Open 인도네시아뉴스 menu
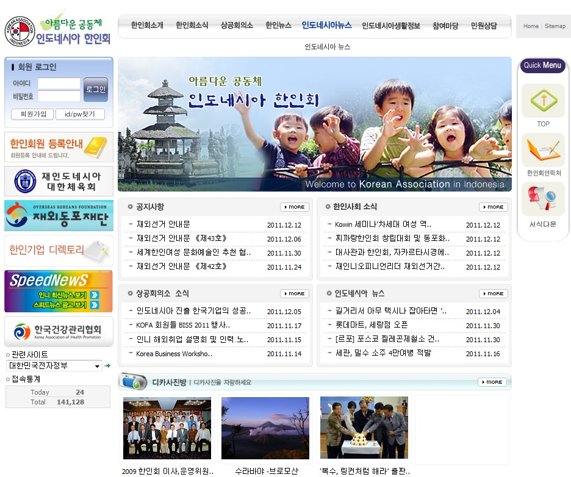571x477 pixels. click(326, 25)
